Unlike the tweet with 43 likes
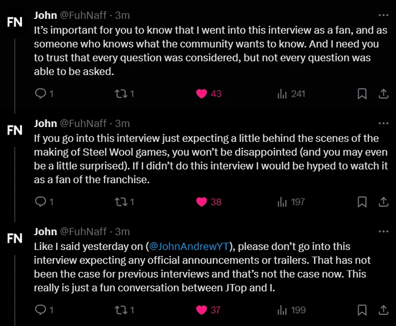The height and width of the screenshot is (326, 396). tap(201, 94)
